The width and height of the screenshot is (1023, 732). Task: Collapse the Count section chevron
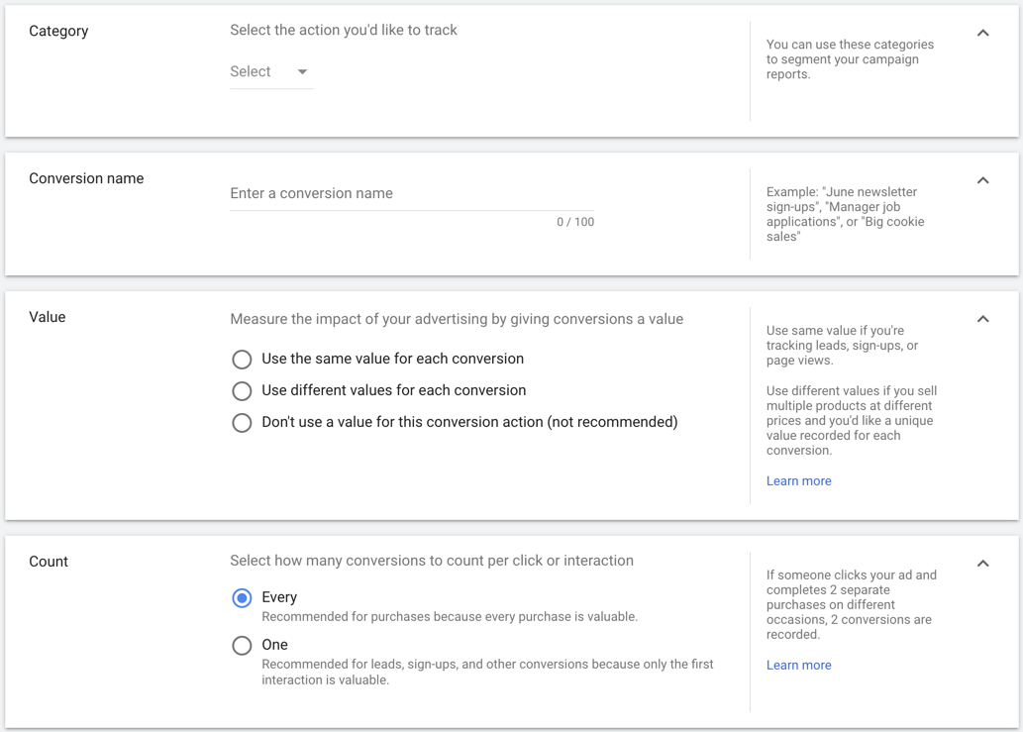pyautogui.click(x=982, y=563)
